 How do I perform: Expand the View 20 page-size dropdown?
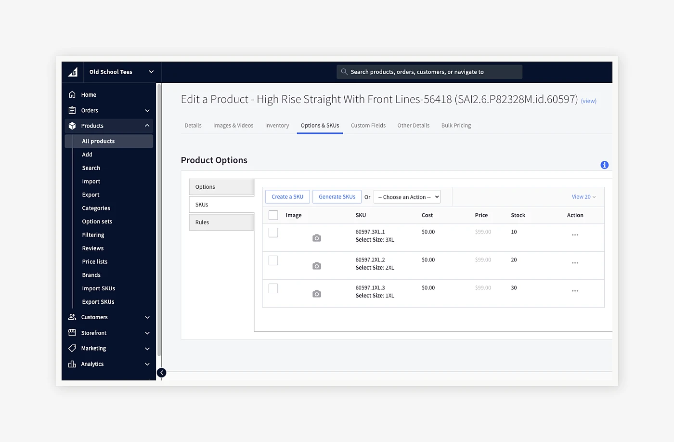(x=583, y=197)
